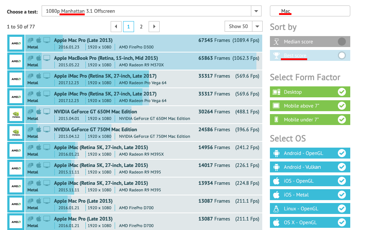Viewport: 374px width, 230px height.
Task: Uncheck the Mobile under 7" checkbox
Action: 341,120
